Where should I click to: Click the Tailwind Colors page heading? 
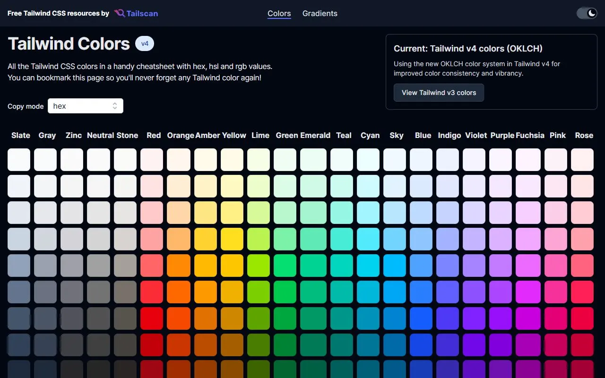(x=69, y=43)
